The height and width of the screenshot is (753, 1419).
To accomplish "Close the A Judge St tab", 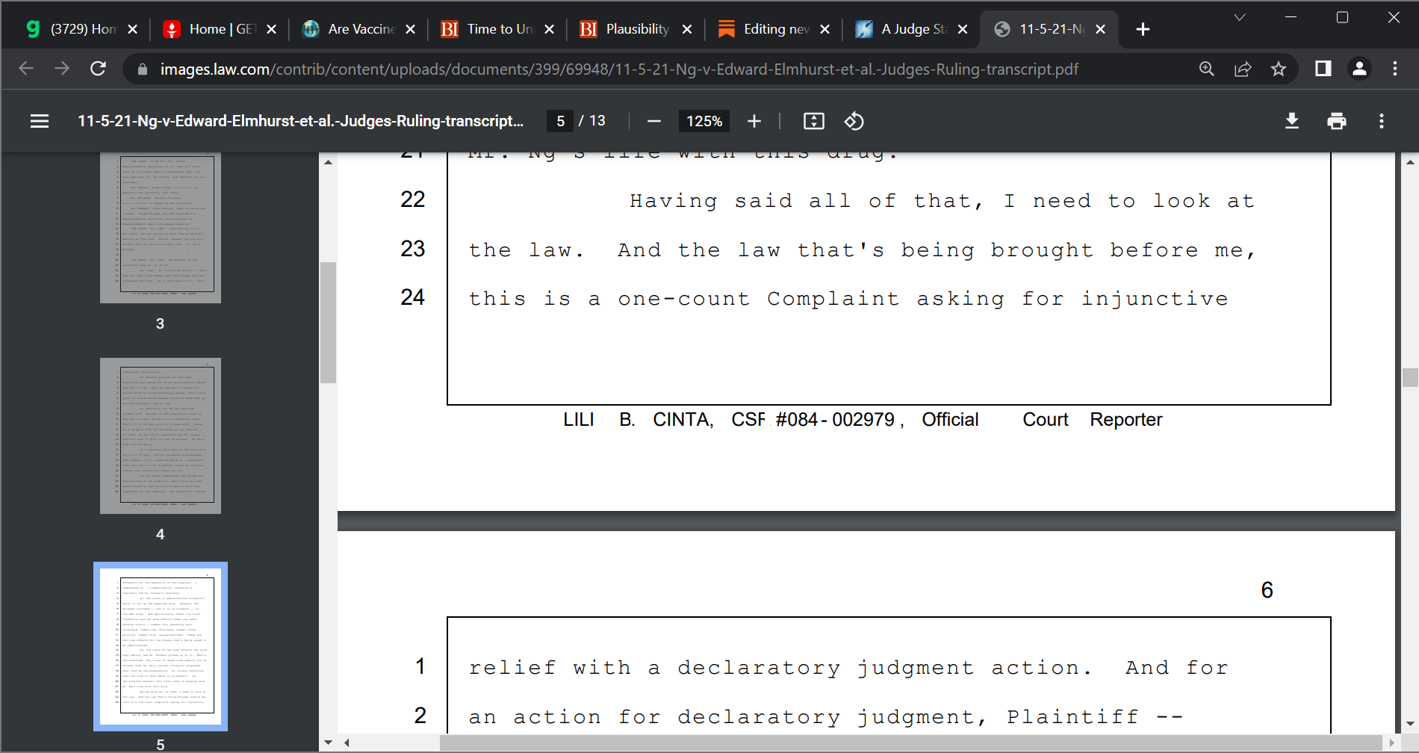I will click(x=963, y=29).
